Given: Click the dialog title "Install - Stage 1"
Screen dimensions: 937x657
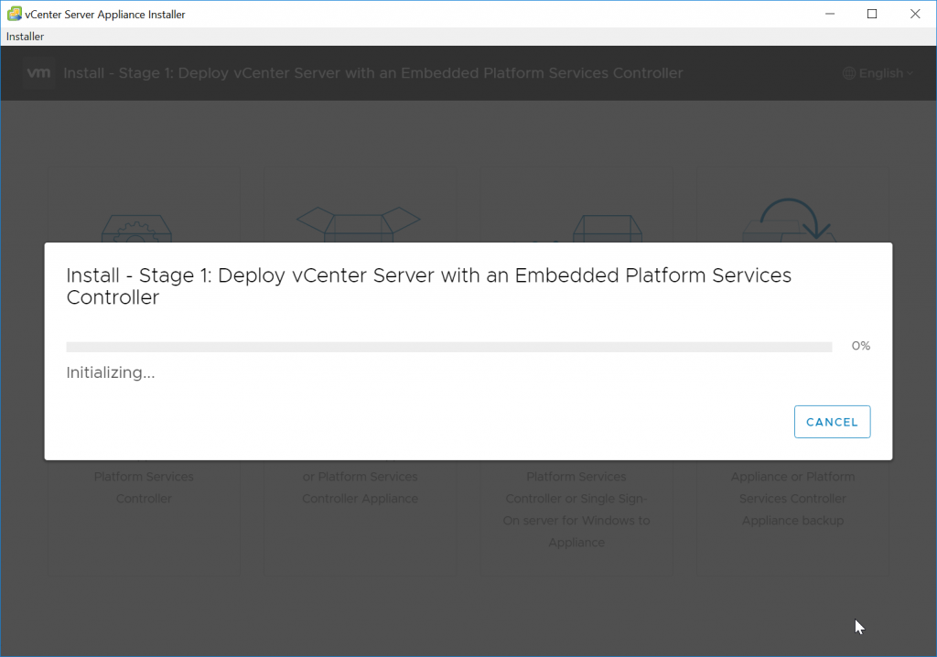Looking at the screenshot, I should (428, 286).
